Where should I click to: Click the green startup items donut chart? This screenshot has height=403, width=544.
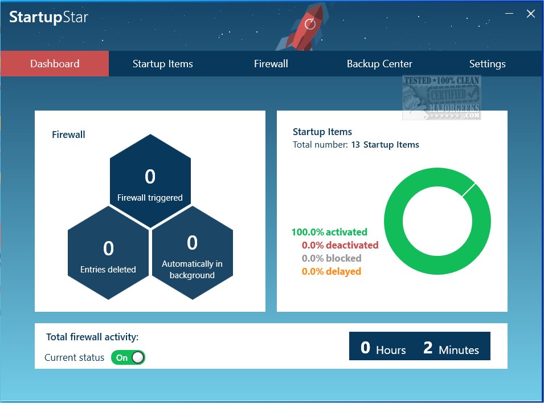click(437, 221)
